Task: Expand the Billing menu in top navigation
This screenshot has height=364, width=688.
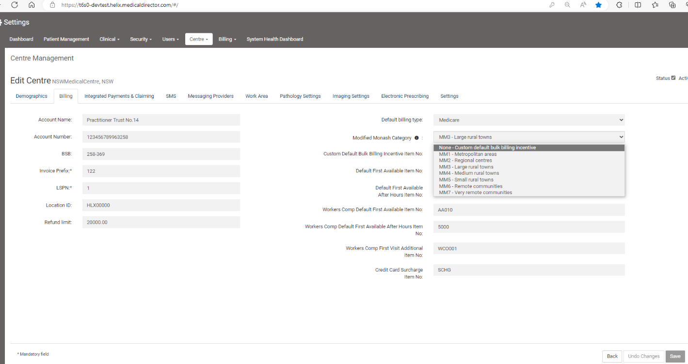Action: coord(227,39)
